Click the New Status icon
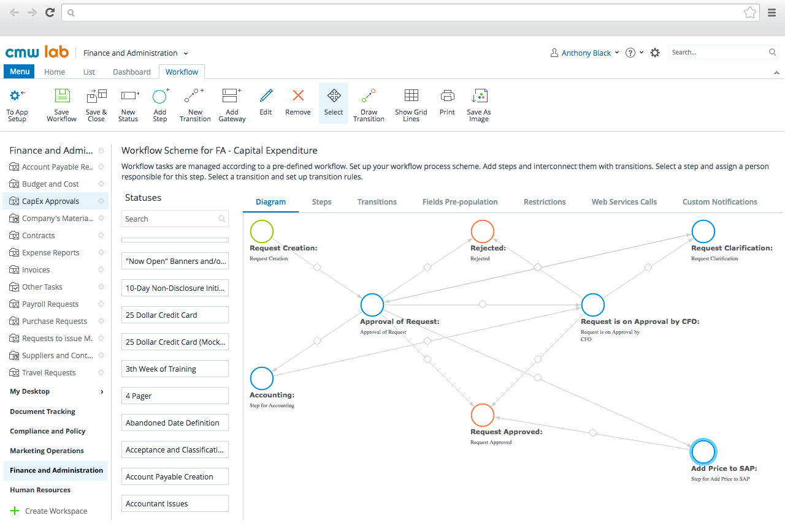 [129, 96]
